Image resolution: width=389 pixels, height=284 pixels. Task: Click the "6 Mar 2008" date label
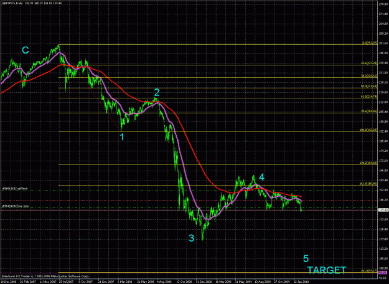pos(124,282)
